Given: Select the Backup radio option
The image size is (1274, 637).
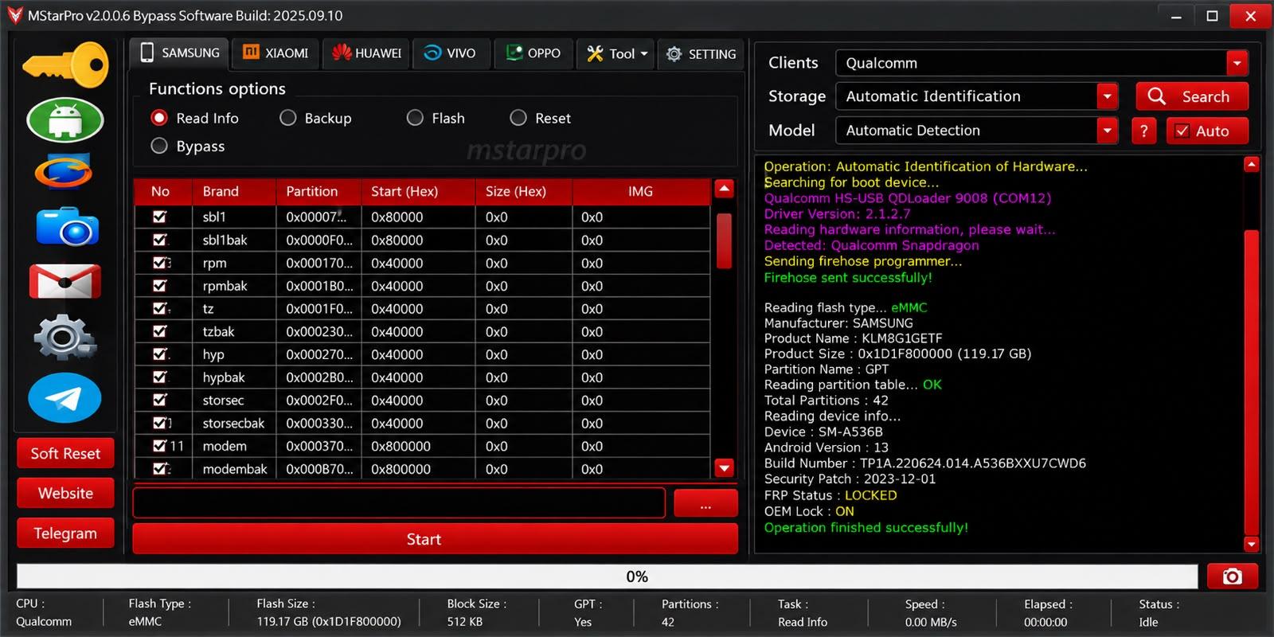Looking at the screenshot, I should pos(288,118).
